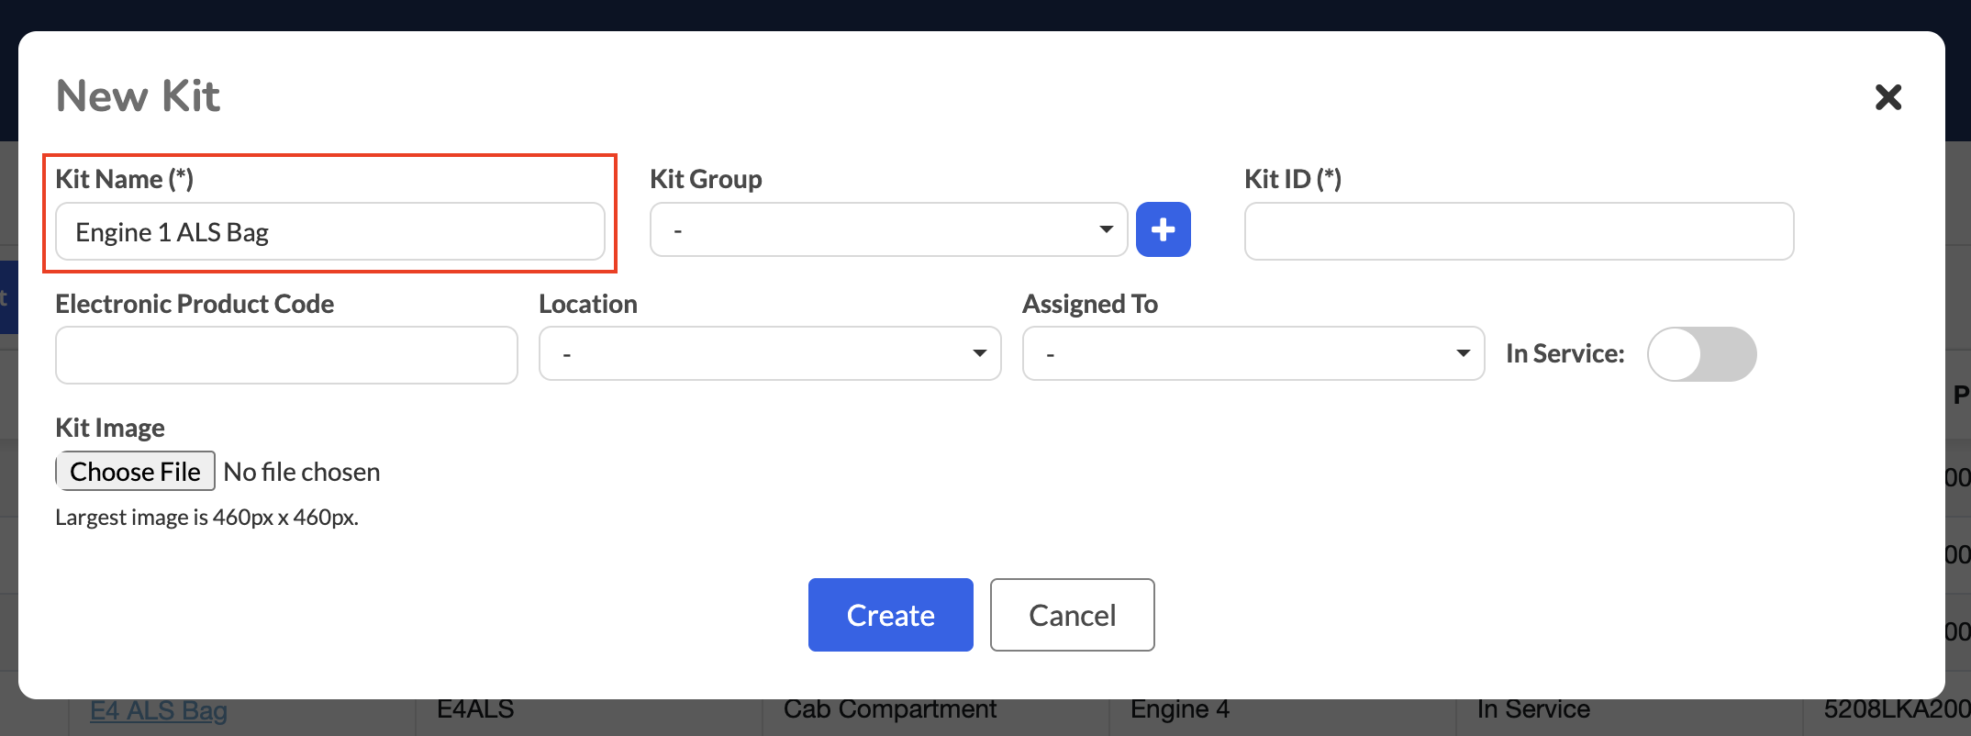Screen dimensions: 1971x736
Task: Click the Engine 4 cell
Action: 1180,709
